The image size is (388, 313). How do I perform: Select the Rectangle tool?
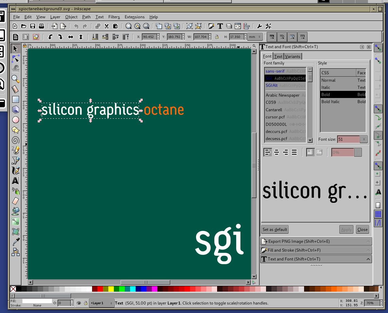pyautogui.click(x=15, y=99)
